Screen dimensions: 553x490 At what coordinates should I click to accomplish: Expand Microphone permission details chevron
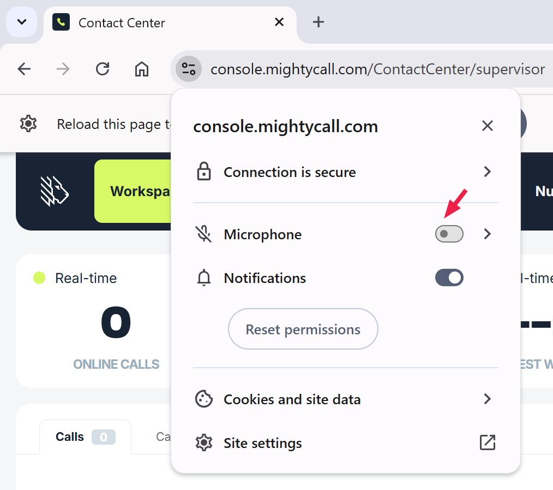[487, 234]
